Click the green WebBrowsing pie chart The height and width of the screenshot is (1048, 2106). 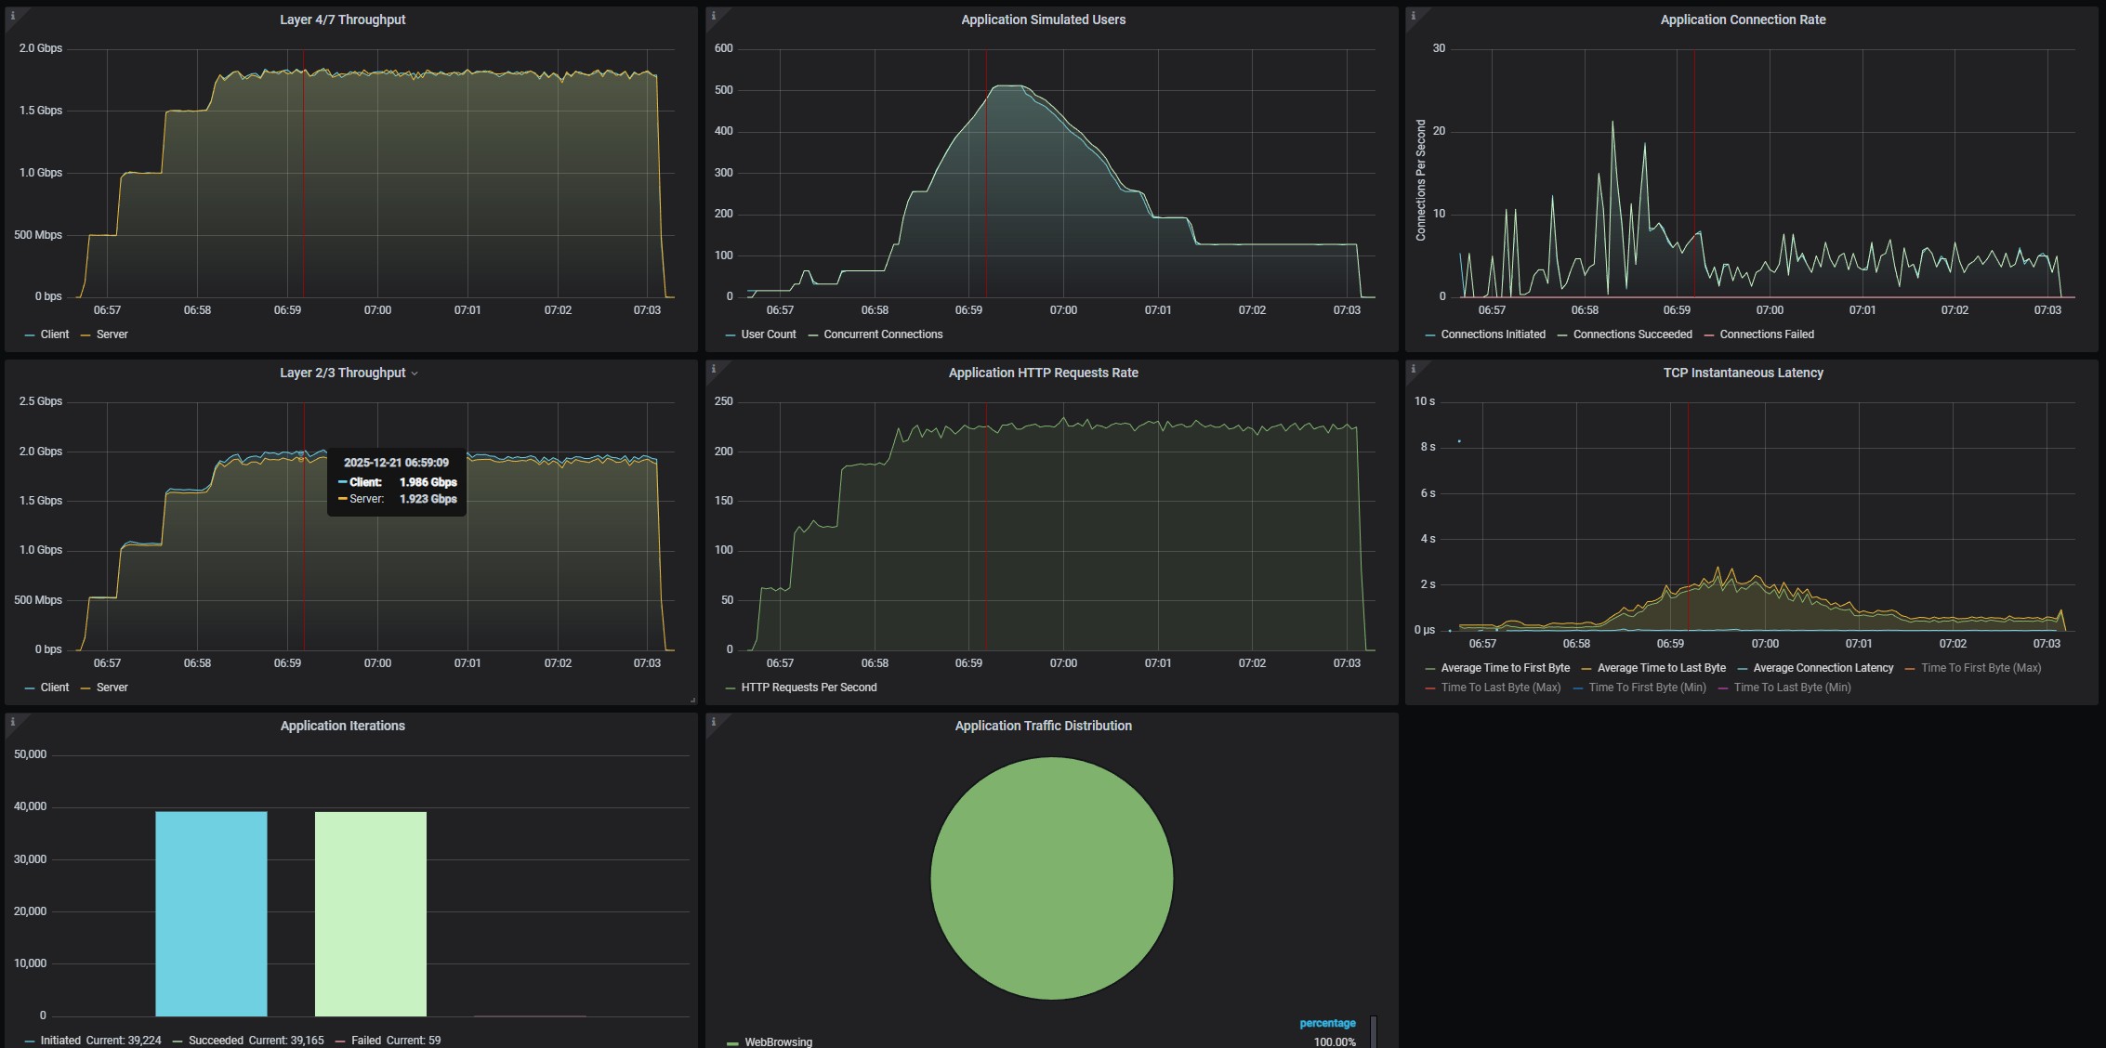point(1051,878)
